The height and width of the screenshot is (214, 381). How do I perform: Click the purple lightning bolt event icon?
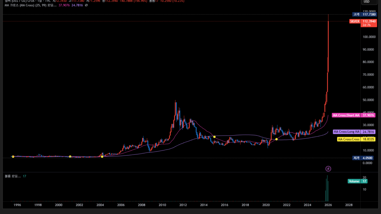coord(328,169)
